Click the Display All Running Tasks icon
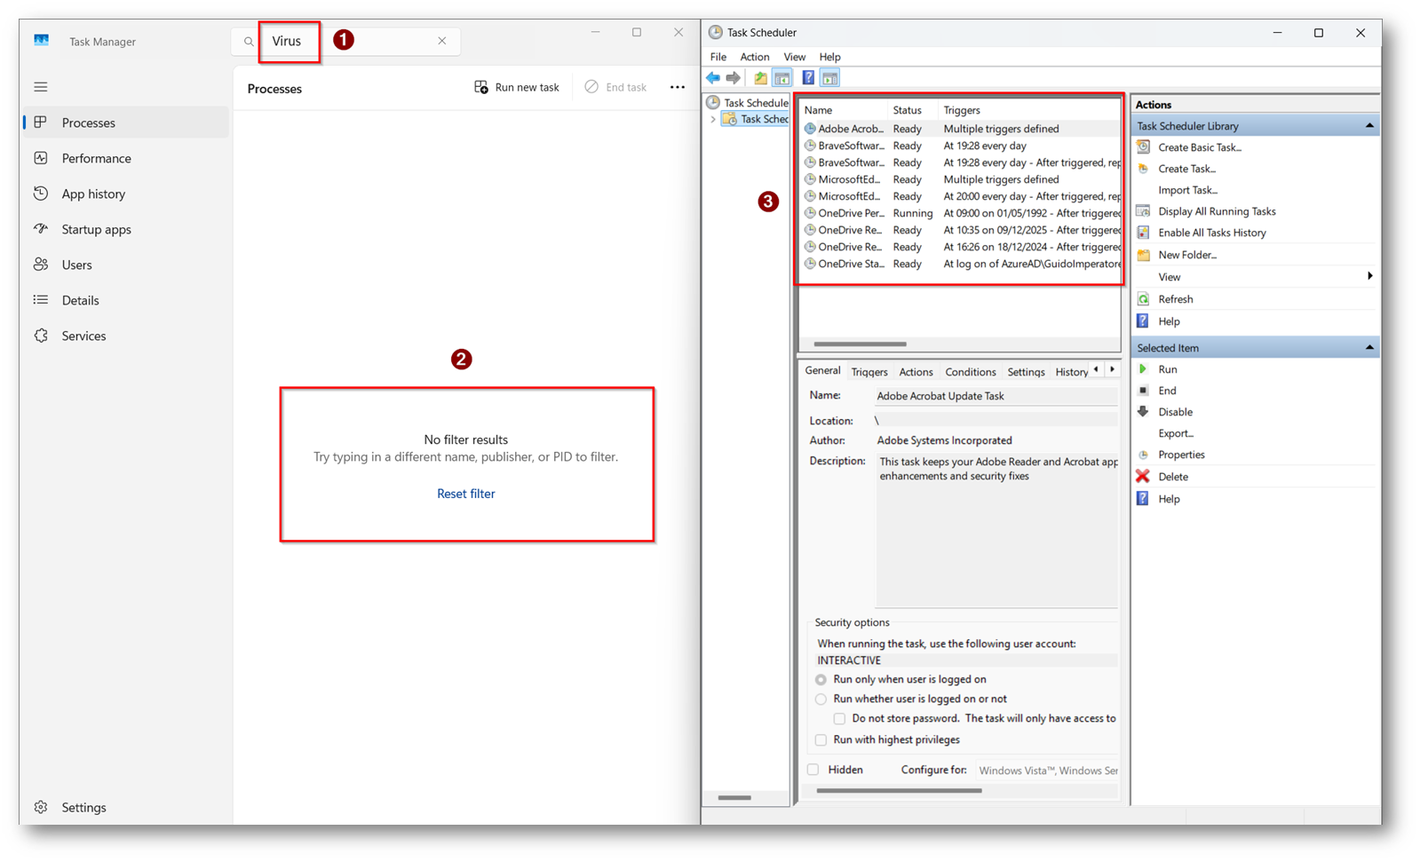 coord(1143,211)
